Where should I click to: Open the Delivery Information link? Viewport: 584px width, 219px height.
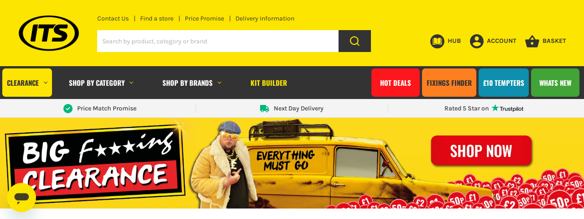pos(265,19)
